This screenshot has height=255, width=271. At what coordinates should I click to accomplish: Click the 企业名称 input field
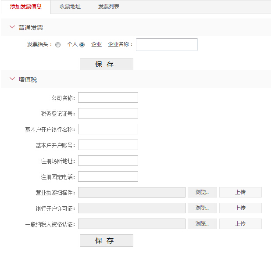click(x=167, y=44)
